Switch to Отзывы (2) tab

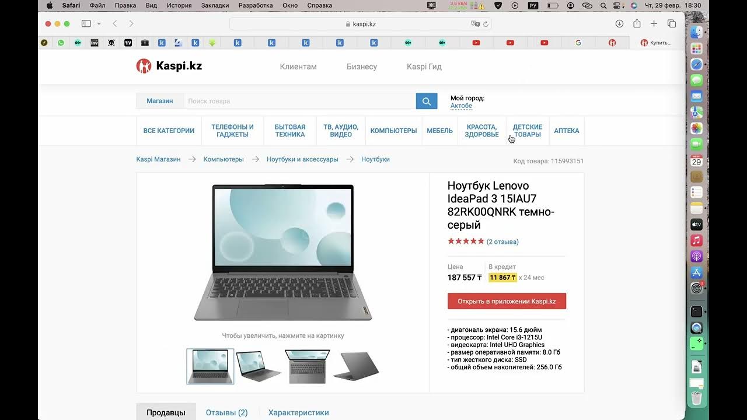(x=226, y=412)
